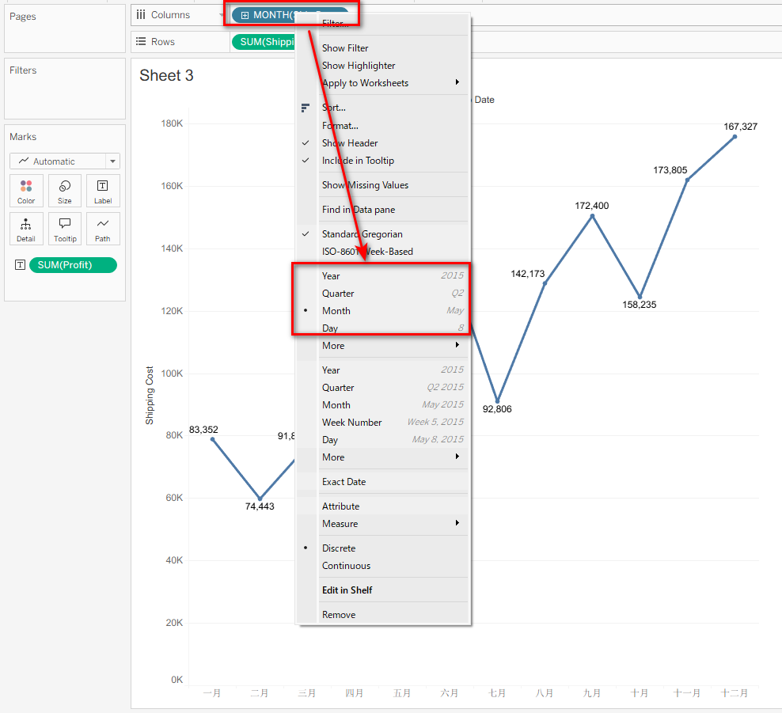Viewport: 782px width, 713px height.
Task: Open the Automatic mark type dropdown
Action: (65, 161)
